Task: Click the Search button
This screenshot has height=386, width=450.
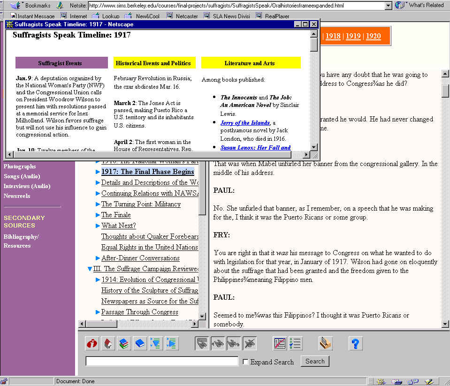Action: 315,361
